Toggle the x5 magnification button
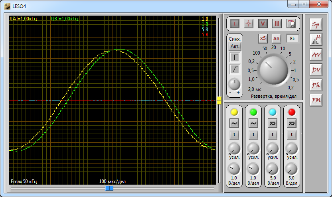This screenshot has height=197, width=332. (263, 39)
